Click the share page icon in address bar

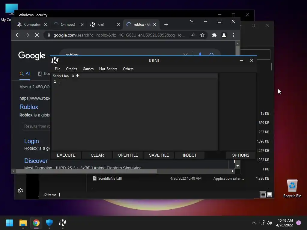pyautogui.click(x=193, y=35)
